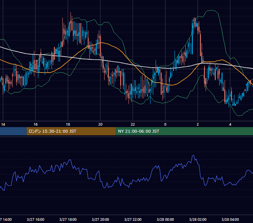Click the 3/27 22:00 date label
This screenshot has height=223, width=253.
click(x=133, y=219)
